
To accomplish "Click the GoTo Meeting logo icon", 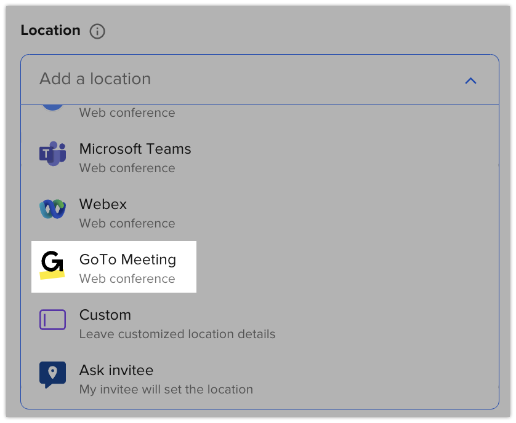I will click(52, 265).
